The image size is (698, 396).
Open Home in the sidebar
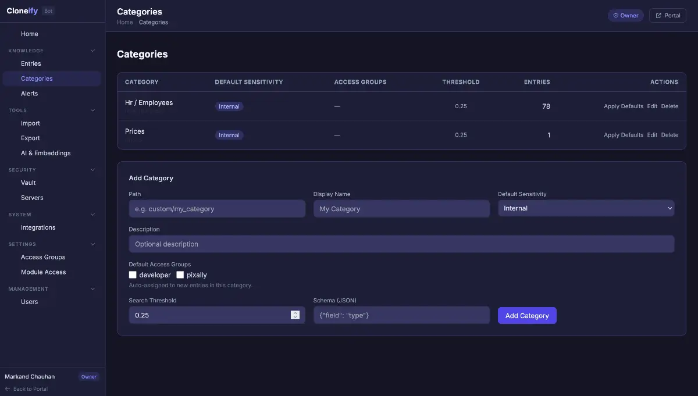click(x=52, y=34)
